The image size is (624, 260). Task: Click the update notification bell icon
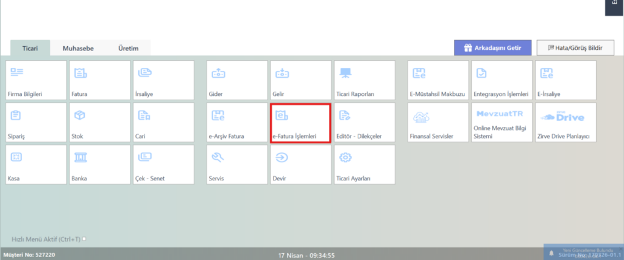click(x=551, y=253)
